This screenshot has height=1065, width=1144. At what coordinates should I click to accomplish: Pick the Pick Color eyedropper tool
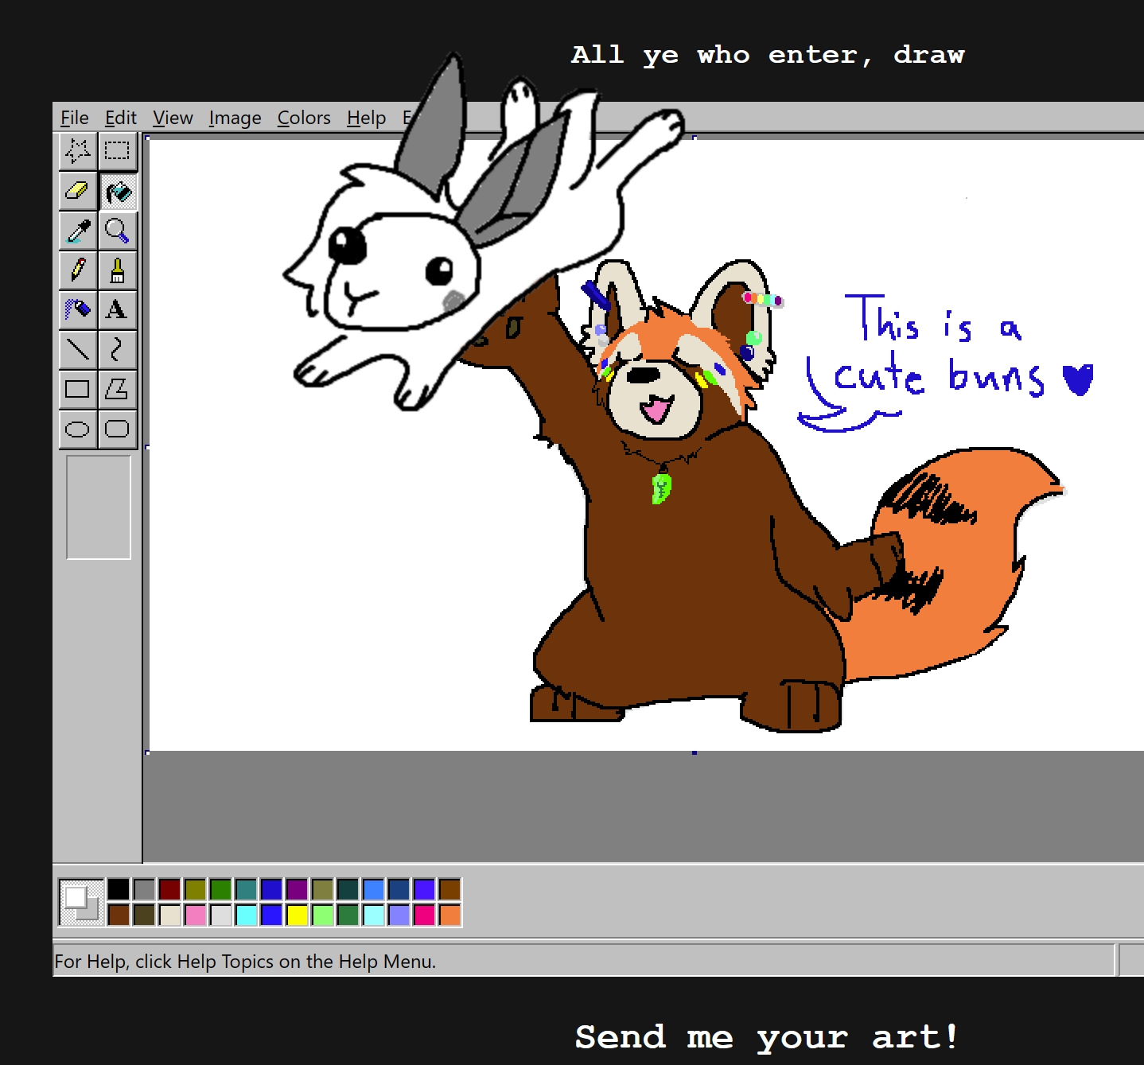tap(78, 231)
